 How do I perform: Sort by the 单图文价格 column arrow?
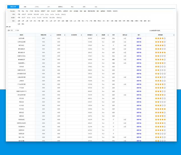[x=51, y=35]
